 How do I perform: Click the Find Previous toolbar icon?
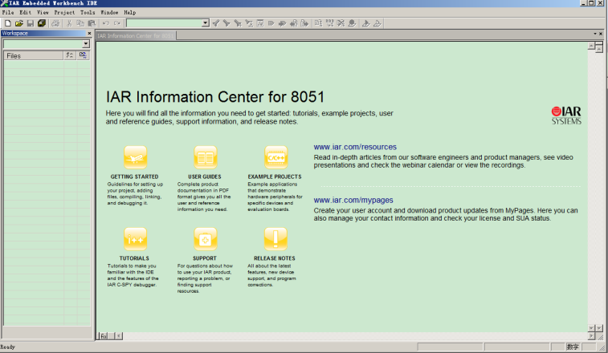point(216,23)
